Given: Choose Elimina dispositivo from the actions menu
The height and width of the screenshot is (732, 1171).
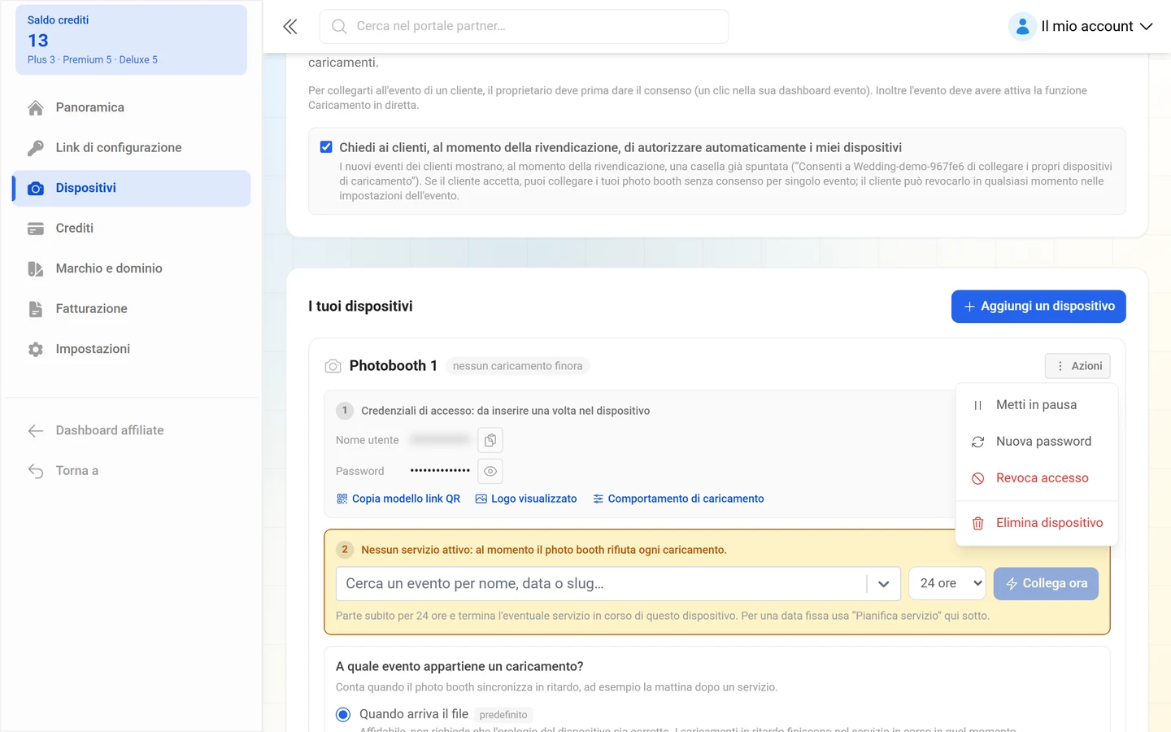Looking at the screenshot, I should point(1037,523).
